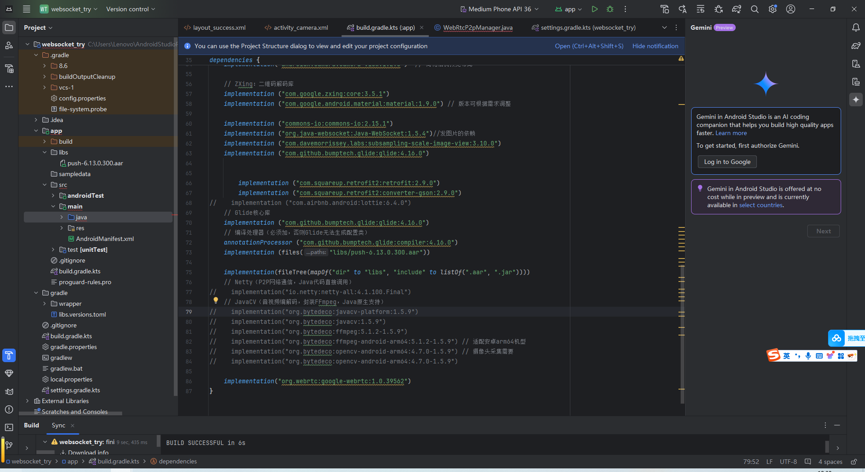
Task: Open the app run configuration dropdown
Action: pos(569,9)
